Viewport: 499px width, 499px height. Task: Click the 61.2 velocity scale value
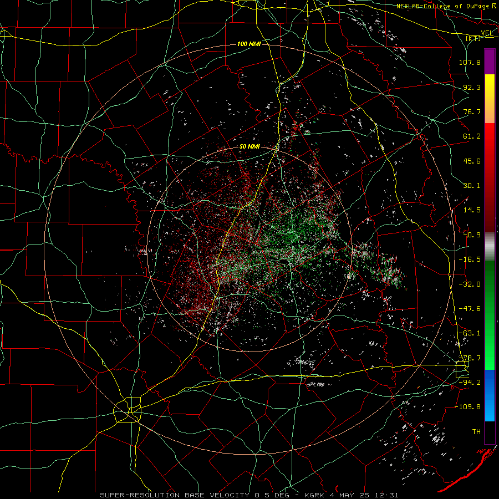472,136
